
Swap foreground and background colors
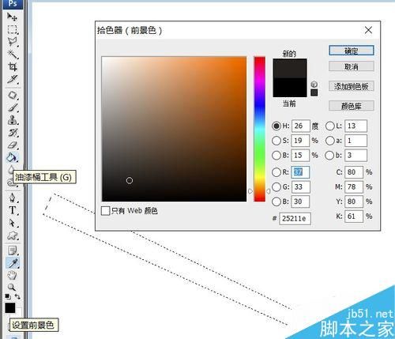(x=17, y=296)
